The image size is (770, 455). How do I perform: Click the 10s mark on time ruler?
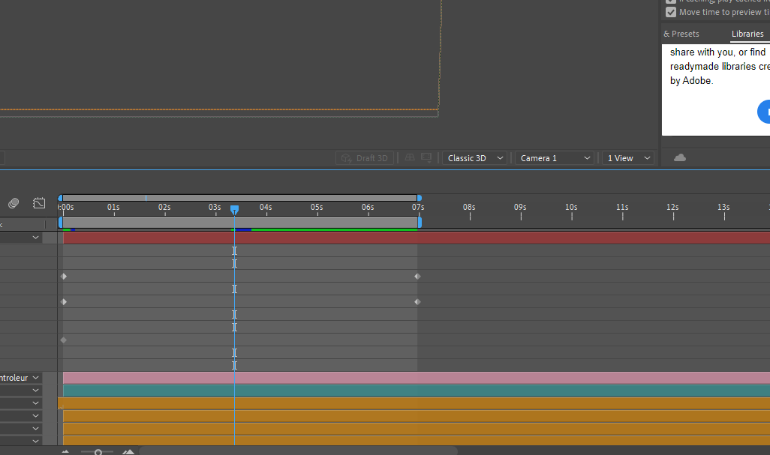click(571, 208)
